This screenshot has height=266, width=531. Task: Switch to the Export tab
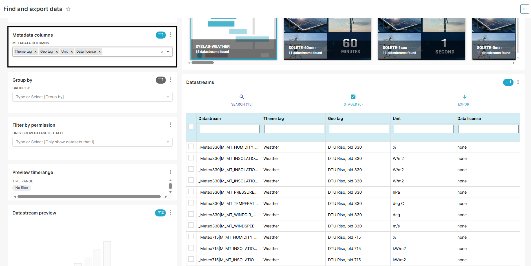[x=464, y=100]
